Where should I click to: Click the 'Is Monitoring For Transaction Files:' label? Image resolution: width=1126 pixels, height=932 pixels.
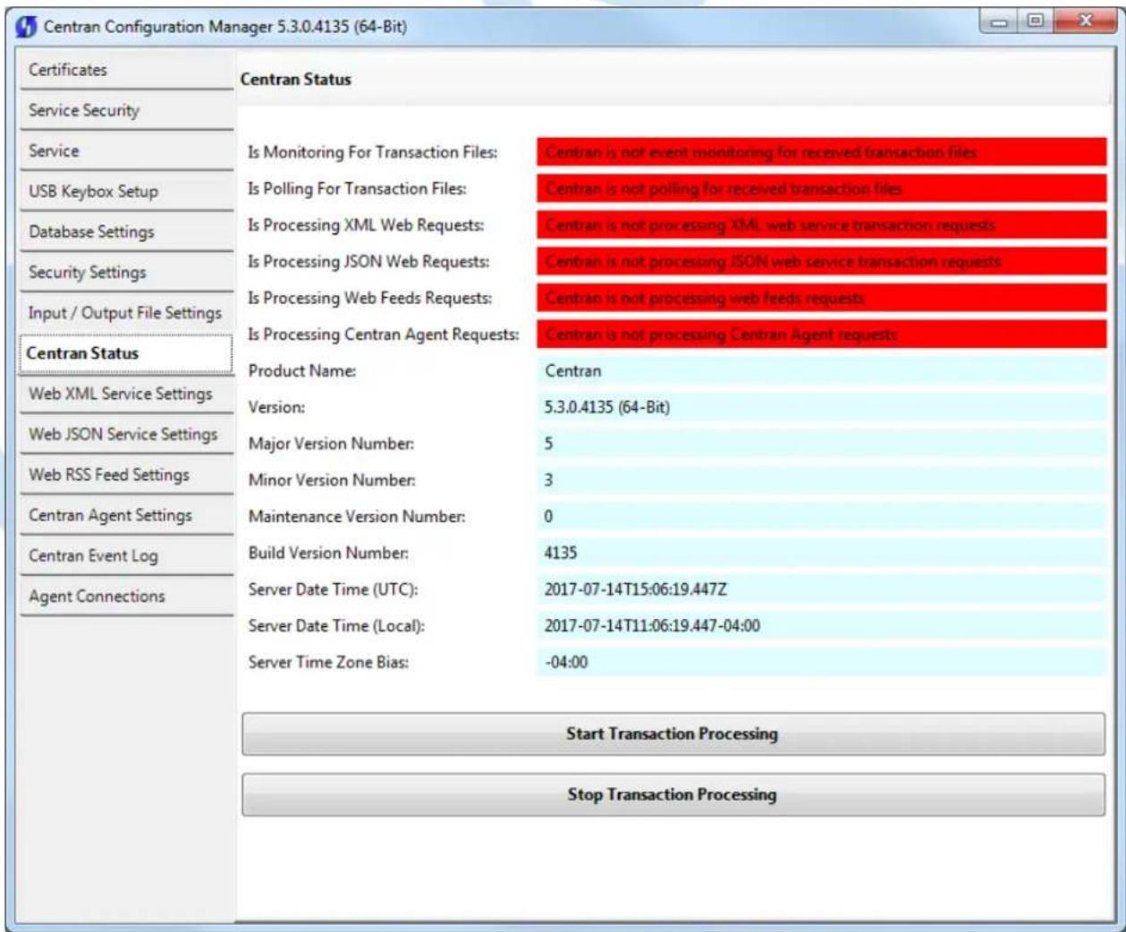[x=373, y=152]
